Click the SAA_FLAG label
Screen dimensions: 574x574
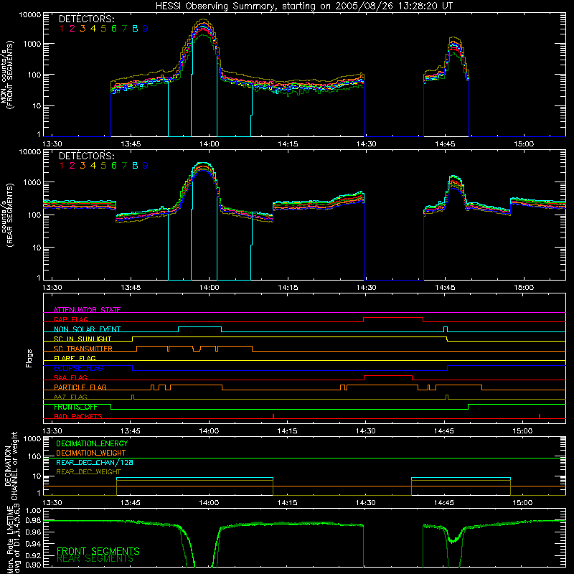(70, 377)
